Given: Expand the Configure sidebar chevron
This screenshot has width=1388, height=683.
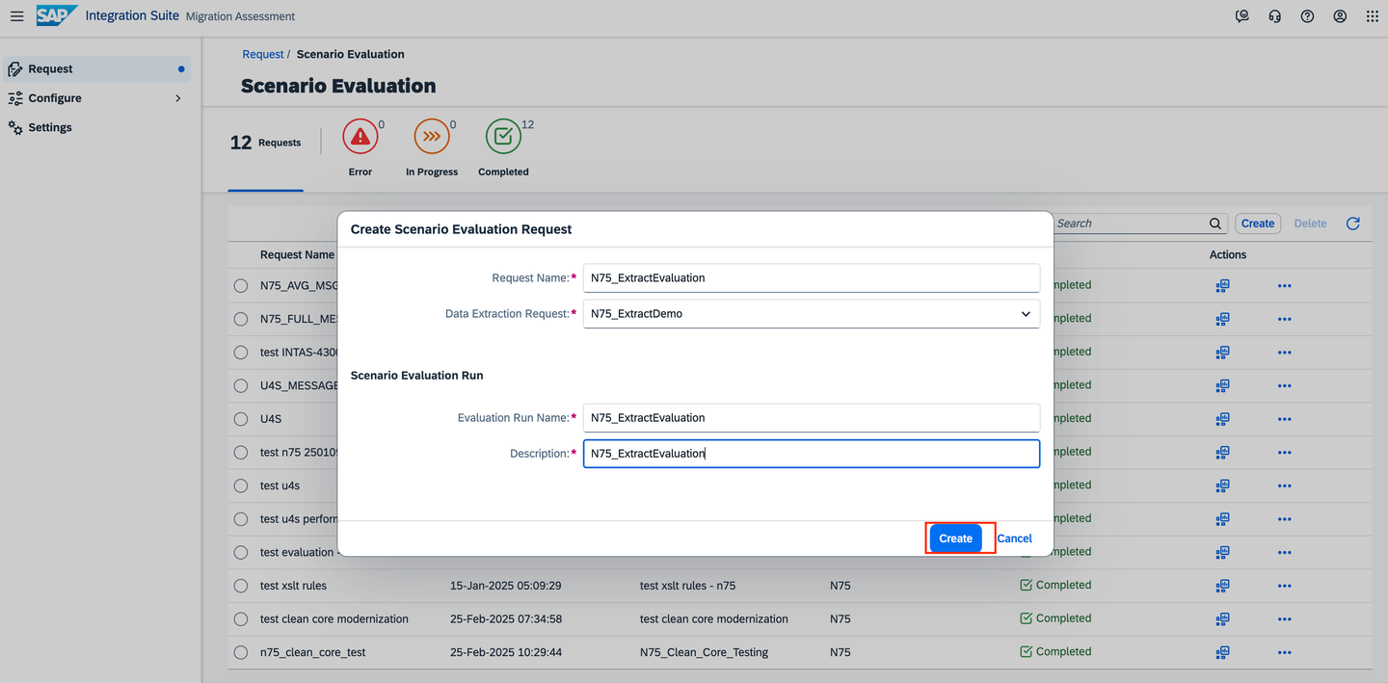Looking at the screenshot, I should tap(178, 98).
